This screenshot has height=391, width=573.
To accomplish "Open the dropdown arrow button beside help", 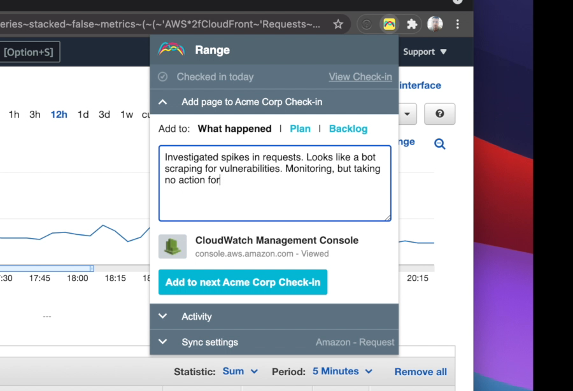I will [x=407, y=114].
